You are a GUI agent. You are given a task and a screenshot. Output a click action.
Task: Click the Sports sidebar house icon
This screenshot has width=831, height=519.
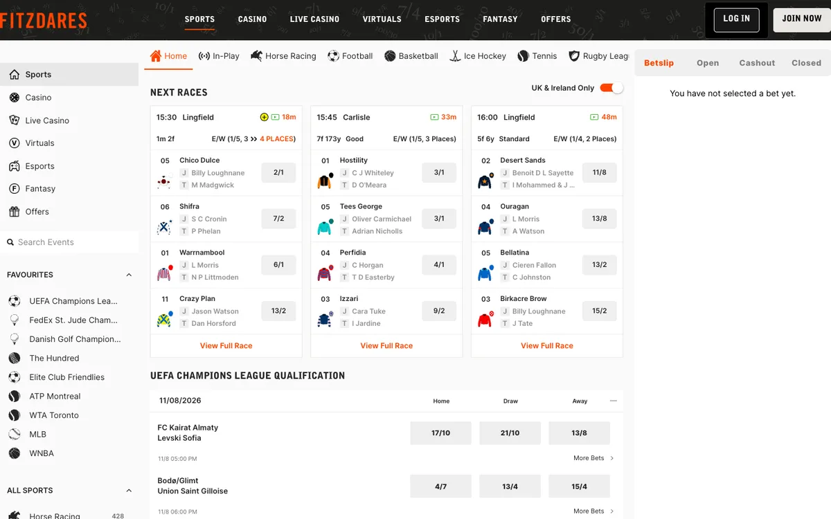pyautogui.click(x=14, y=75)
